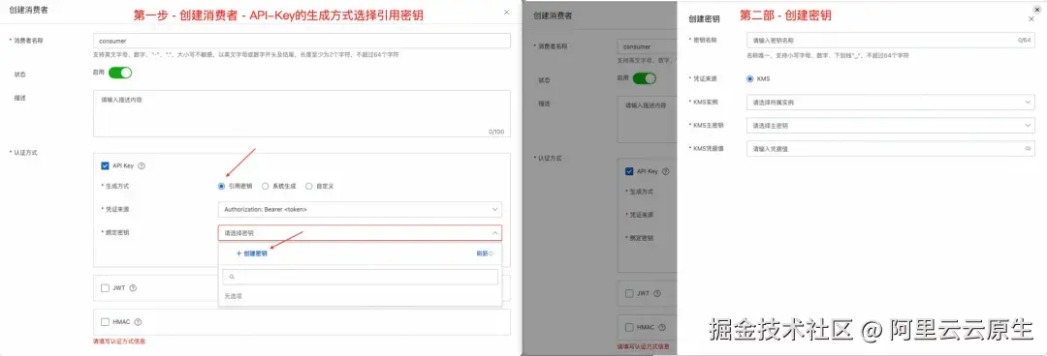Select the 引用密钥 radio option

(222, 186)
